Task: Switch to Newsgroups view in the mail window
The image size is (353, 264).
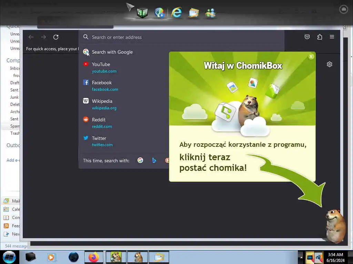Action: (x=11, y=234)
